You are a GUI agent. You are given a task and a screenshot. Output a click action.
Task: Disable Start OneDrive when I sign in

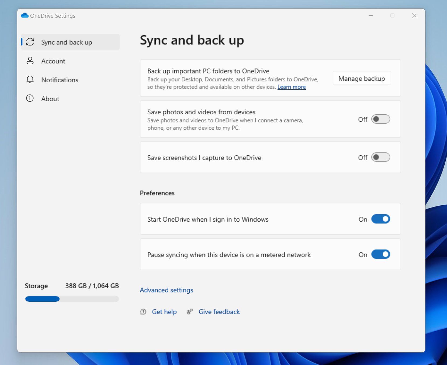coord(381,219)
